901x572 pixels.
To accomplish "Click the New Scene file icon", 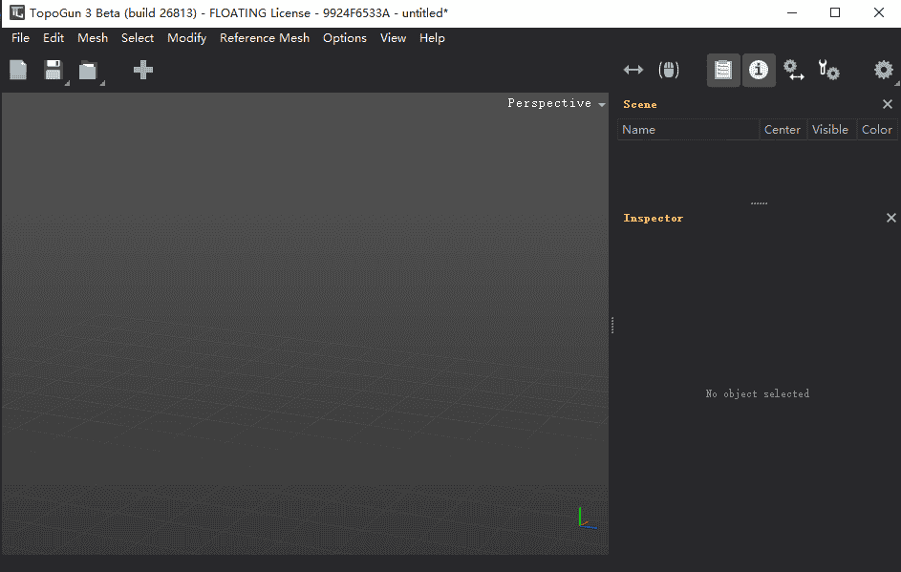I will 18,70.
